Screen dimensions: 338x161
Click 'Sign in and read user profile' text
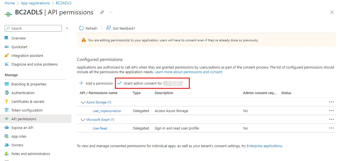click(177, 128)
